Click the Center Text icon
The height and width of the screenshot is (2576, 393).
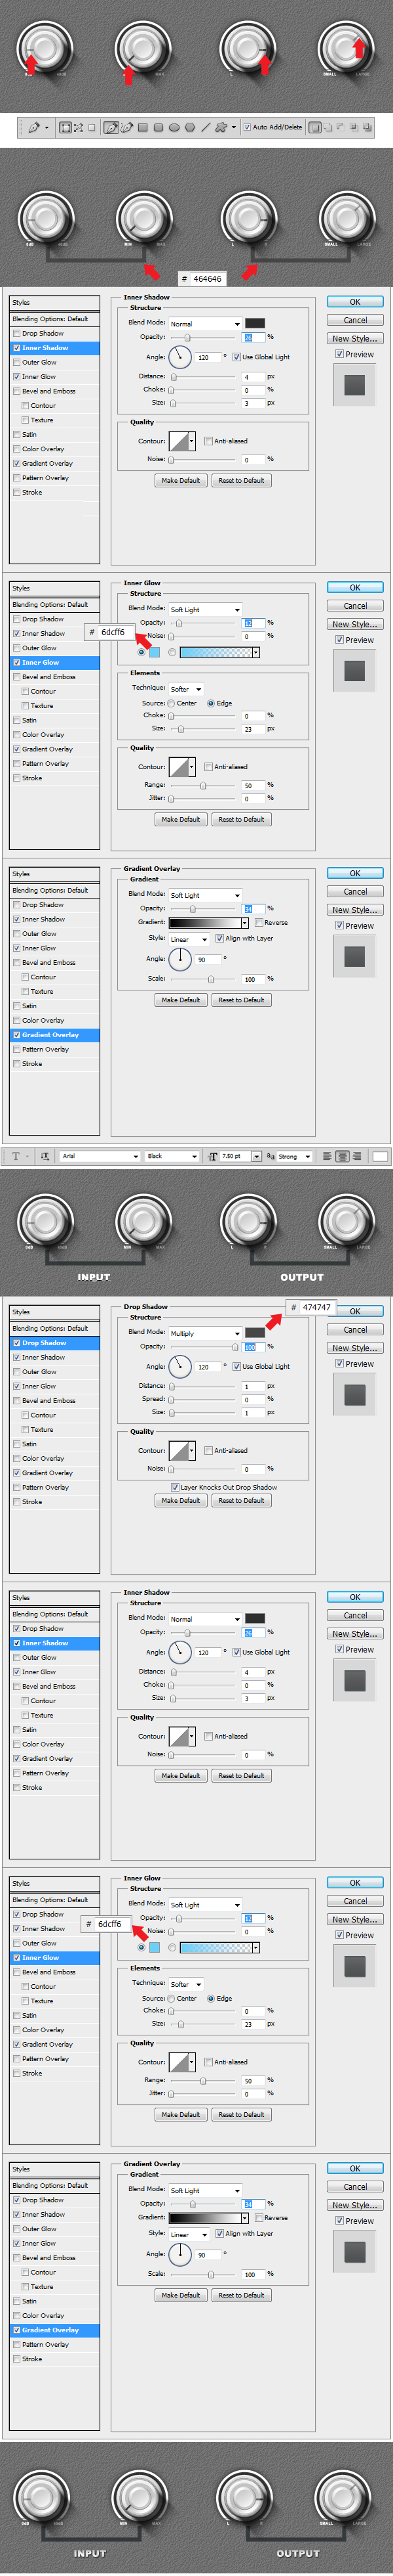(x=341, y=1156)
